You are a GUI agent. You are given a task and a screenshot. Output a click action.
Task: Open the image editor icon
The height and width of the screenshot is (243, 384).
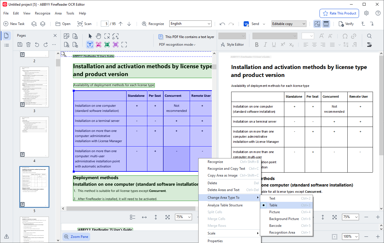(x=67, y=36)
